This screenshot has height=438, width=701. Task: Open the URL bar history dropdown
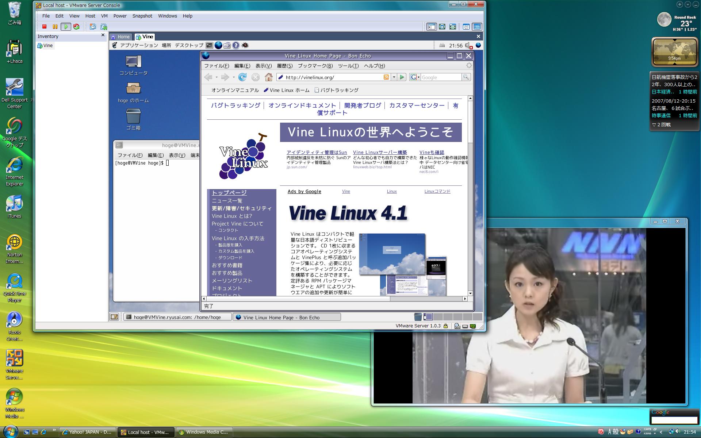[394, 77]
